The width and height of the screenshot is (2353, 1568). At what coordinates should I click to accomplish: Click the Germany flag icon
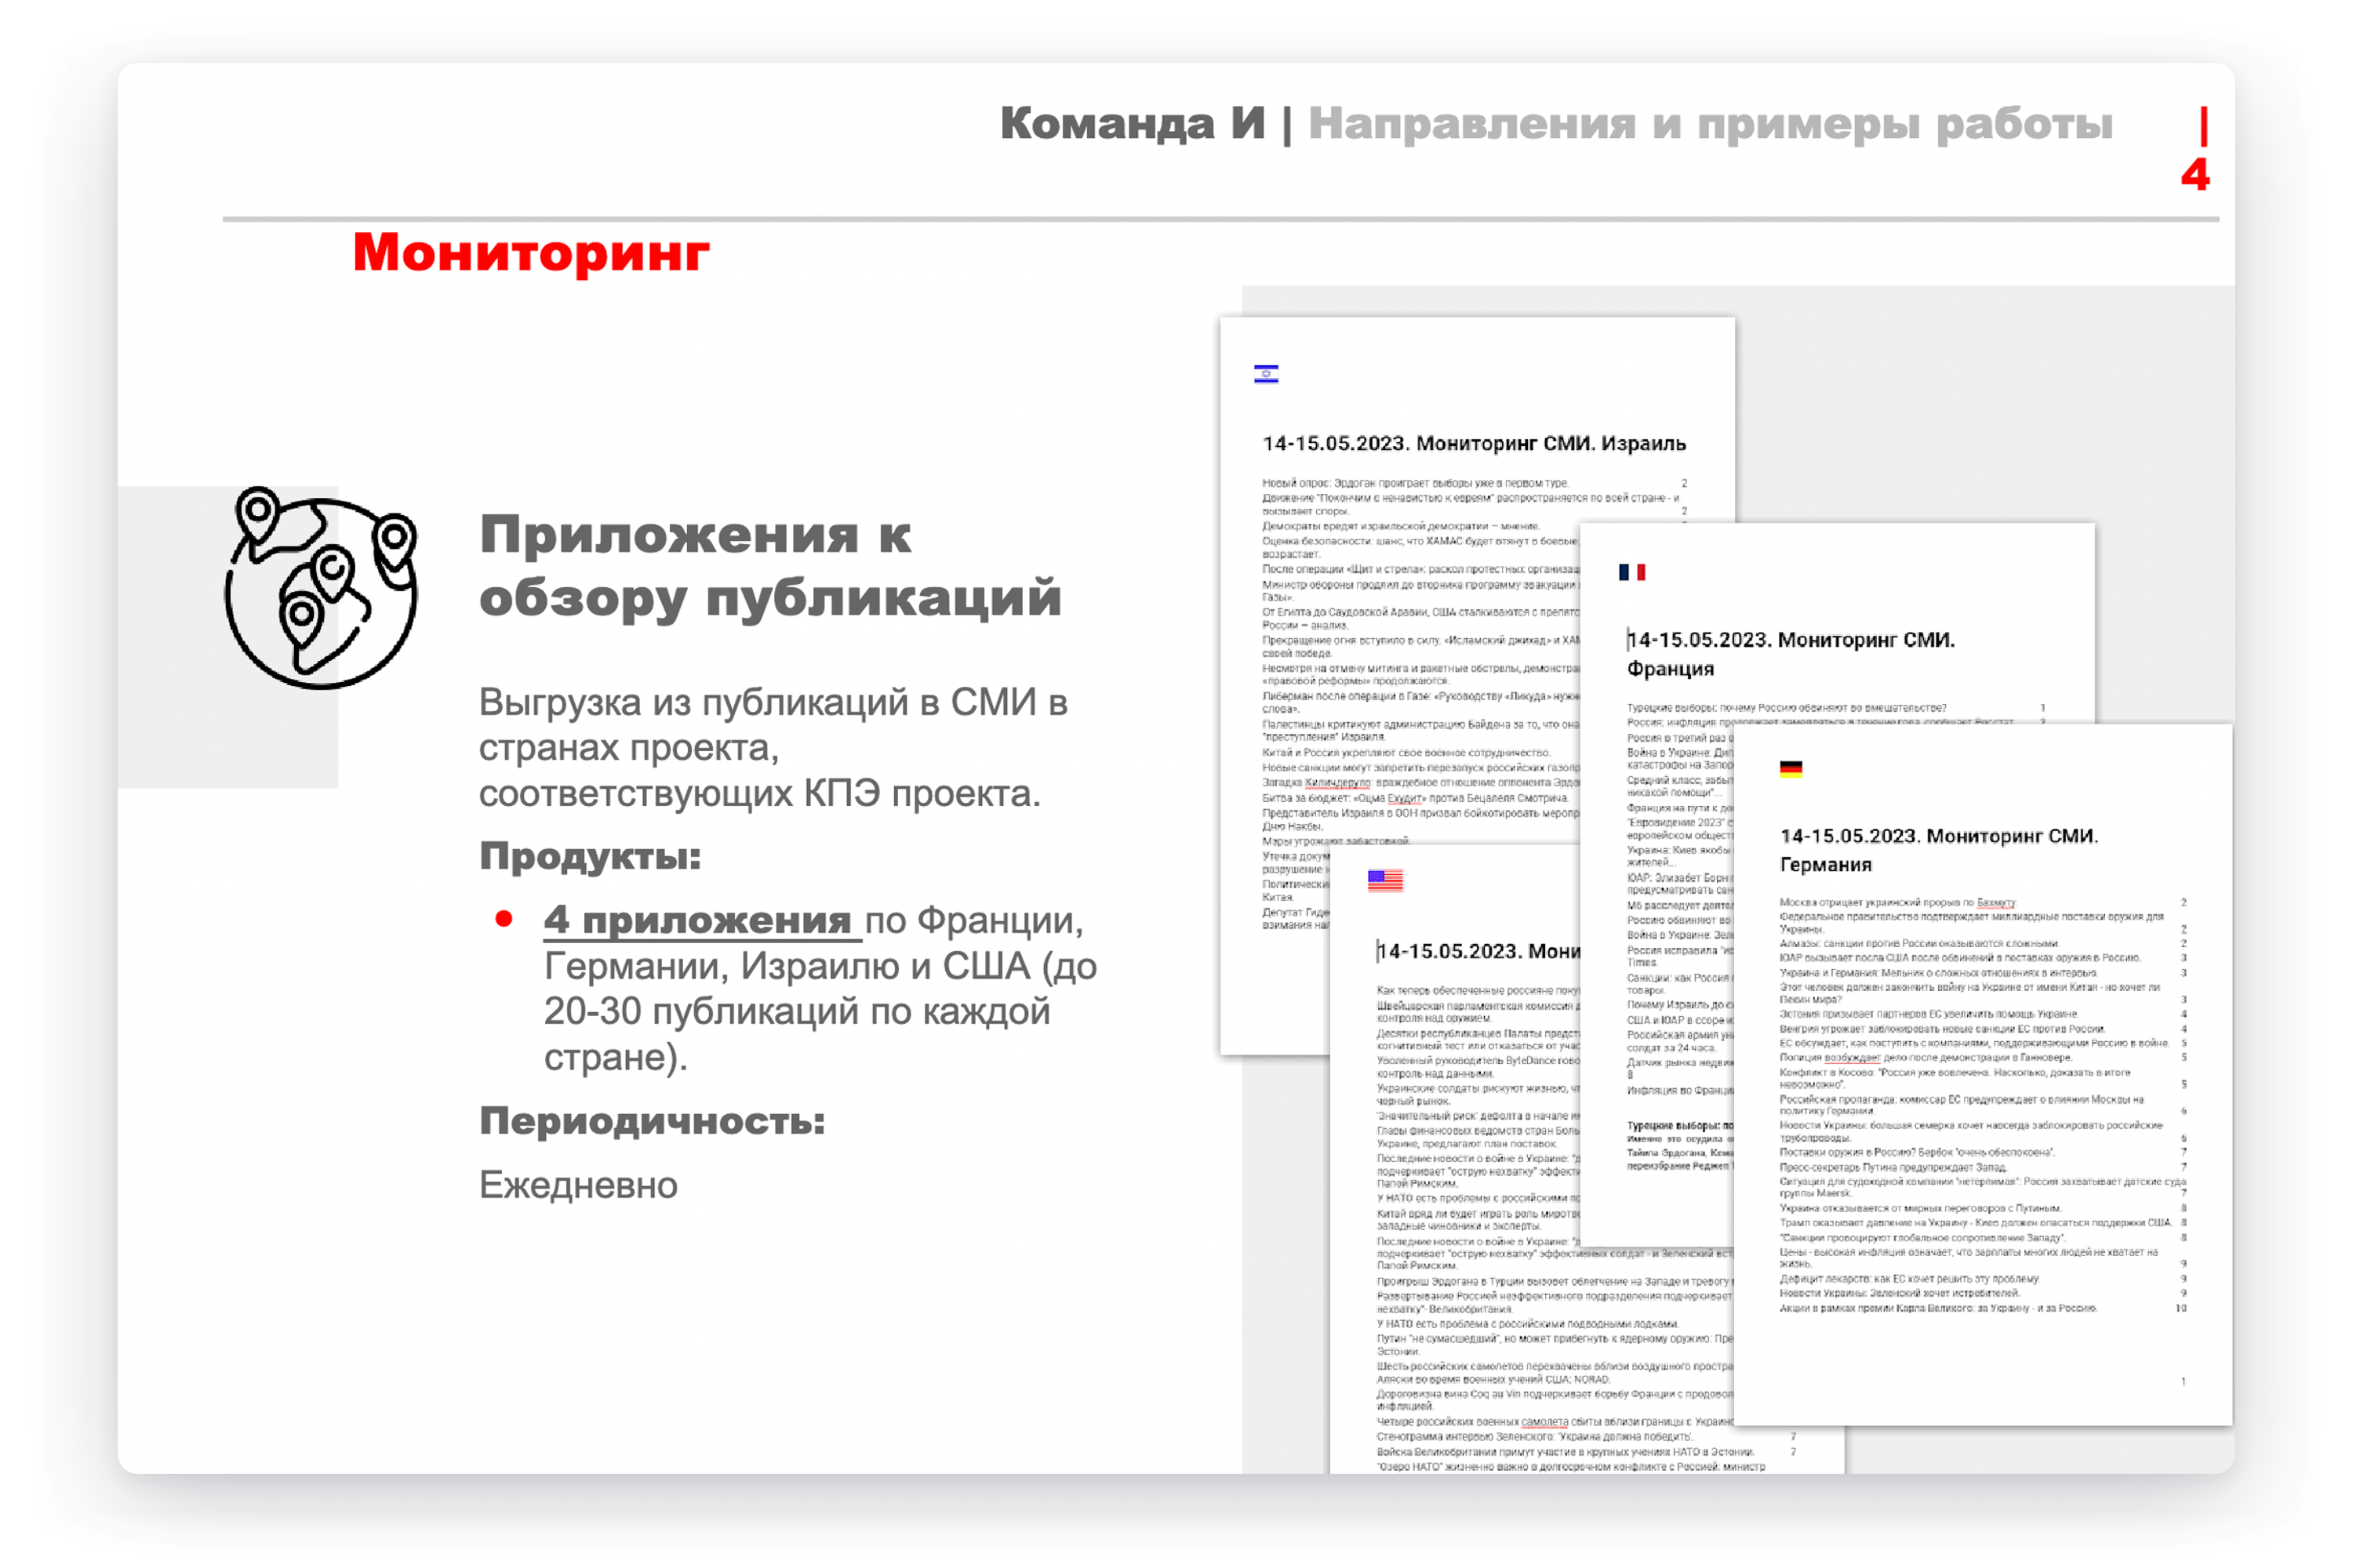[1791, 769]
